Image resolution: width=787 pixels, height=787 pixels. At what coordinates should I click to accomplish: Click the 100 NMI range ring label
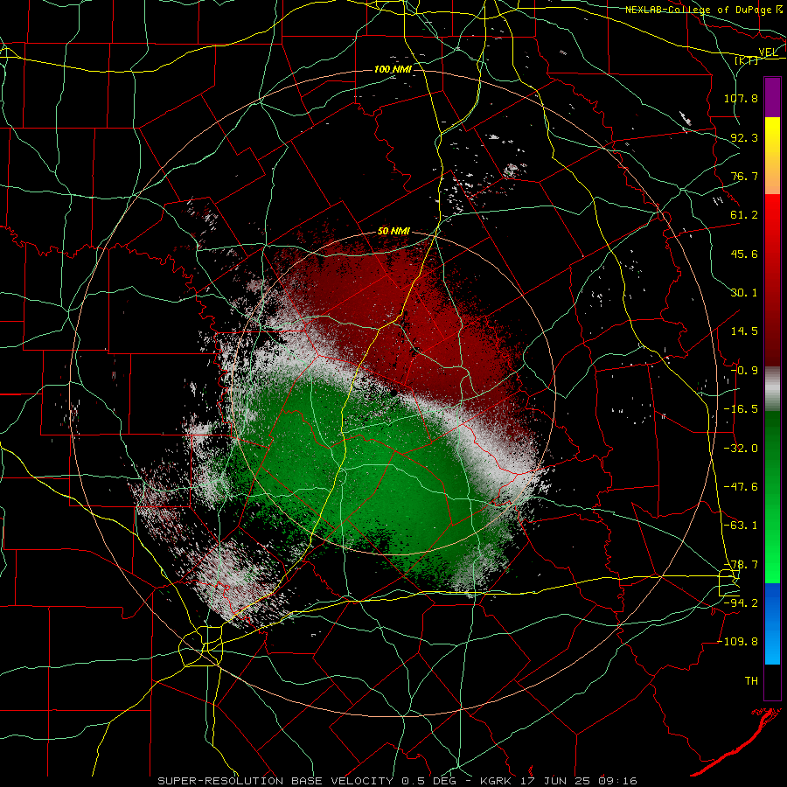coord(393,69)
